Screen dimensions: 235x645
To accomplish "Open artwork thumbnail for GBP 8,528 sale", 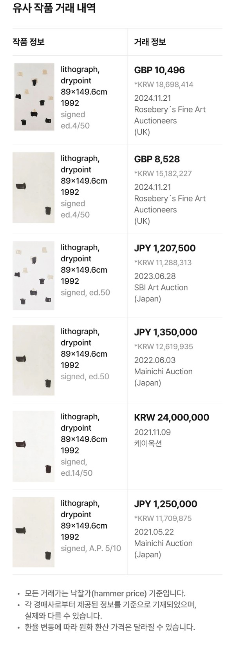I will [x=34, y=188].
